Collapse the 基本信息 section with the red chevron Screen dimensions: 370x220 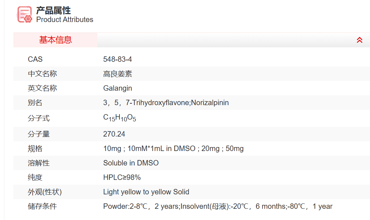360,40
